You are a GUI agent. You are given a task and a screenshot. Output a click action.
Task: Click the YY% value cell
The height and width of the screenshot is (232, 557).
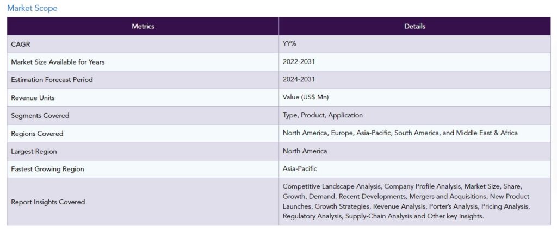[x=290, y=44]
